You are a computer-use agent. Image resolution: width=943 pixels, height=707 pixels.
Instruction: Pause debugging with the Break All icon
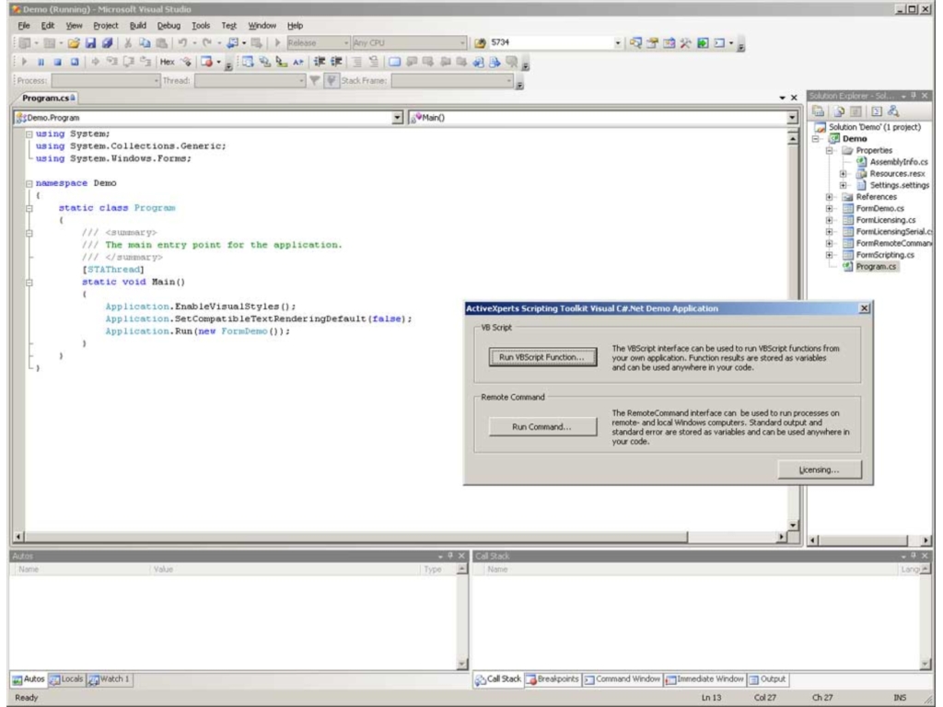coord(41,62)
